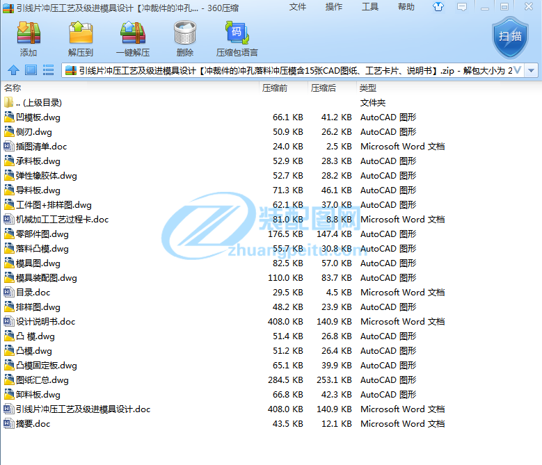
Task: Click the 一键解压 one-click extract icon
Action: point(132,38)
